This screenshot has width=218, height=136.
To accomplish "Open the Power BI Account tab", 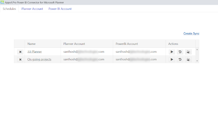I will (60, 9).
